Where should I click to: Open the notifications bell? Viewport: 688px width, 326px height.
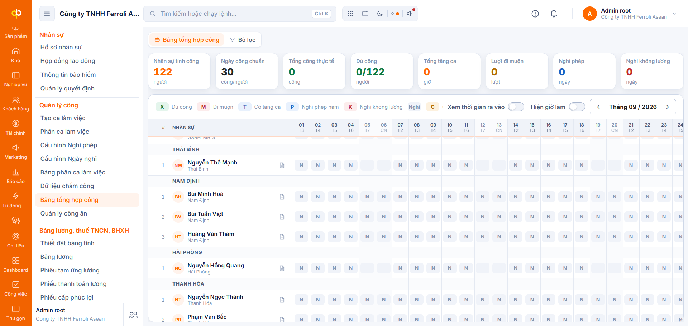[x=554, y=14]
